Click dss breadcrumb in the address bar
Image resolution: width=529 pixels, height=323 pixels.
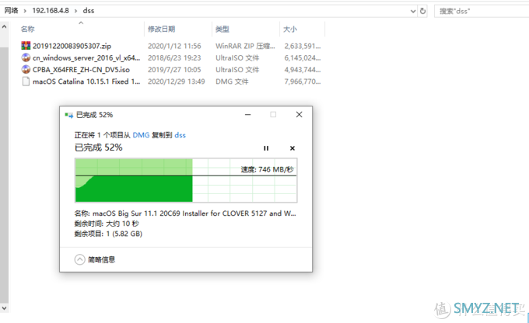pyautogui.click(x=89, y=10)
